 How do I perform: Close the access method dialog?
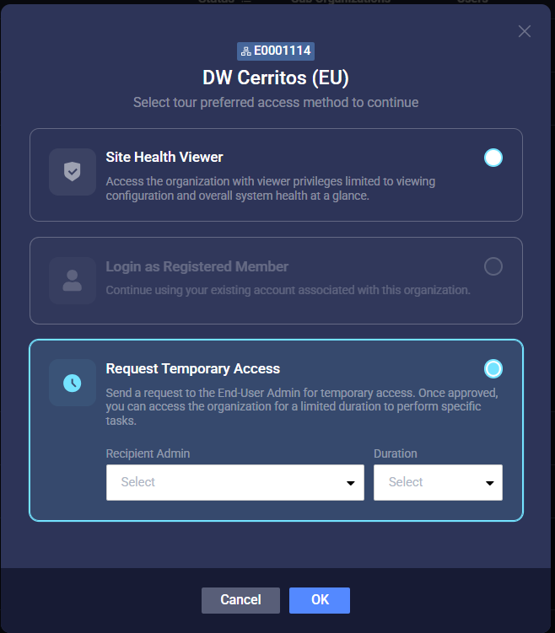(x=525, y=31)
